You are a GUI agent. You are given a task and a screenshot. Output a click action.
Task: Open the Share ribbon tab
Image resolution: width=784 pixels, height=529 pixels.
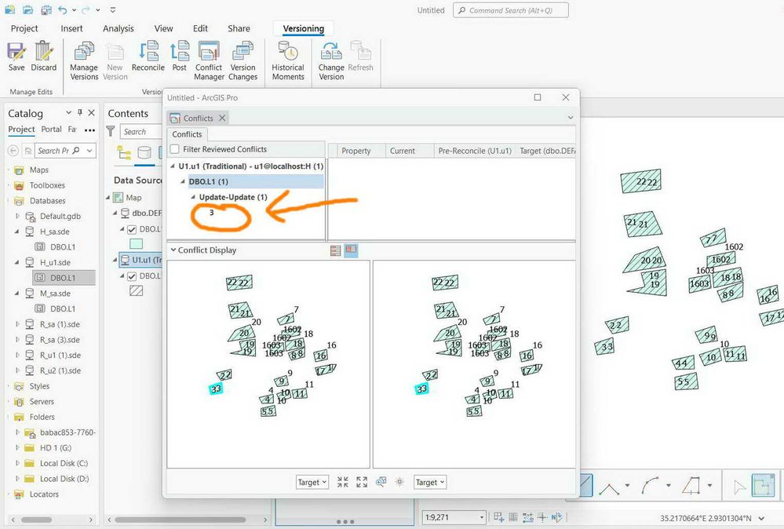pyautogui.click(x=239, y=28)
